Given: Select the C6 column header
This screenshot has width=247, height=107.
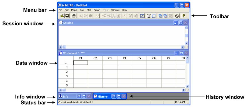Looking at the screenshot, I should point(154,58).
